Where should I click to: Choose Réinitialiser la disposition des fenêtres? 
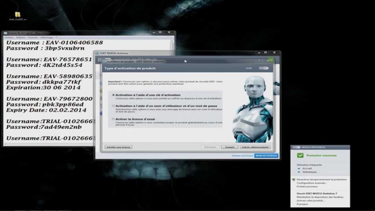320,197
